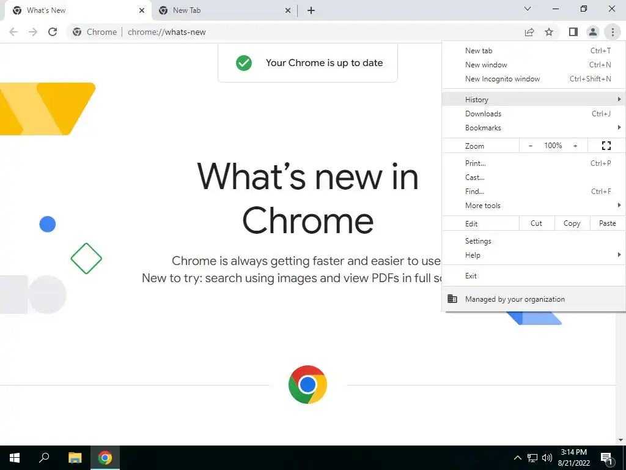Click the share page icon in address bar

coord(529,32)
